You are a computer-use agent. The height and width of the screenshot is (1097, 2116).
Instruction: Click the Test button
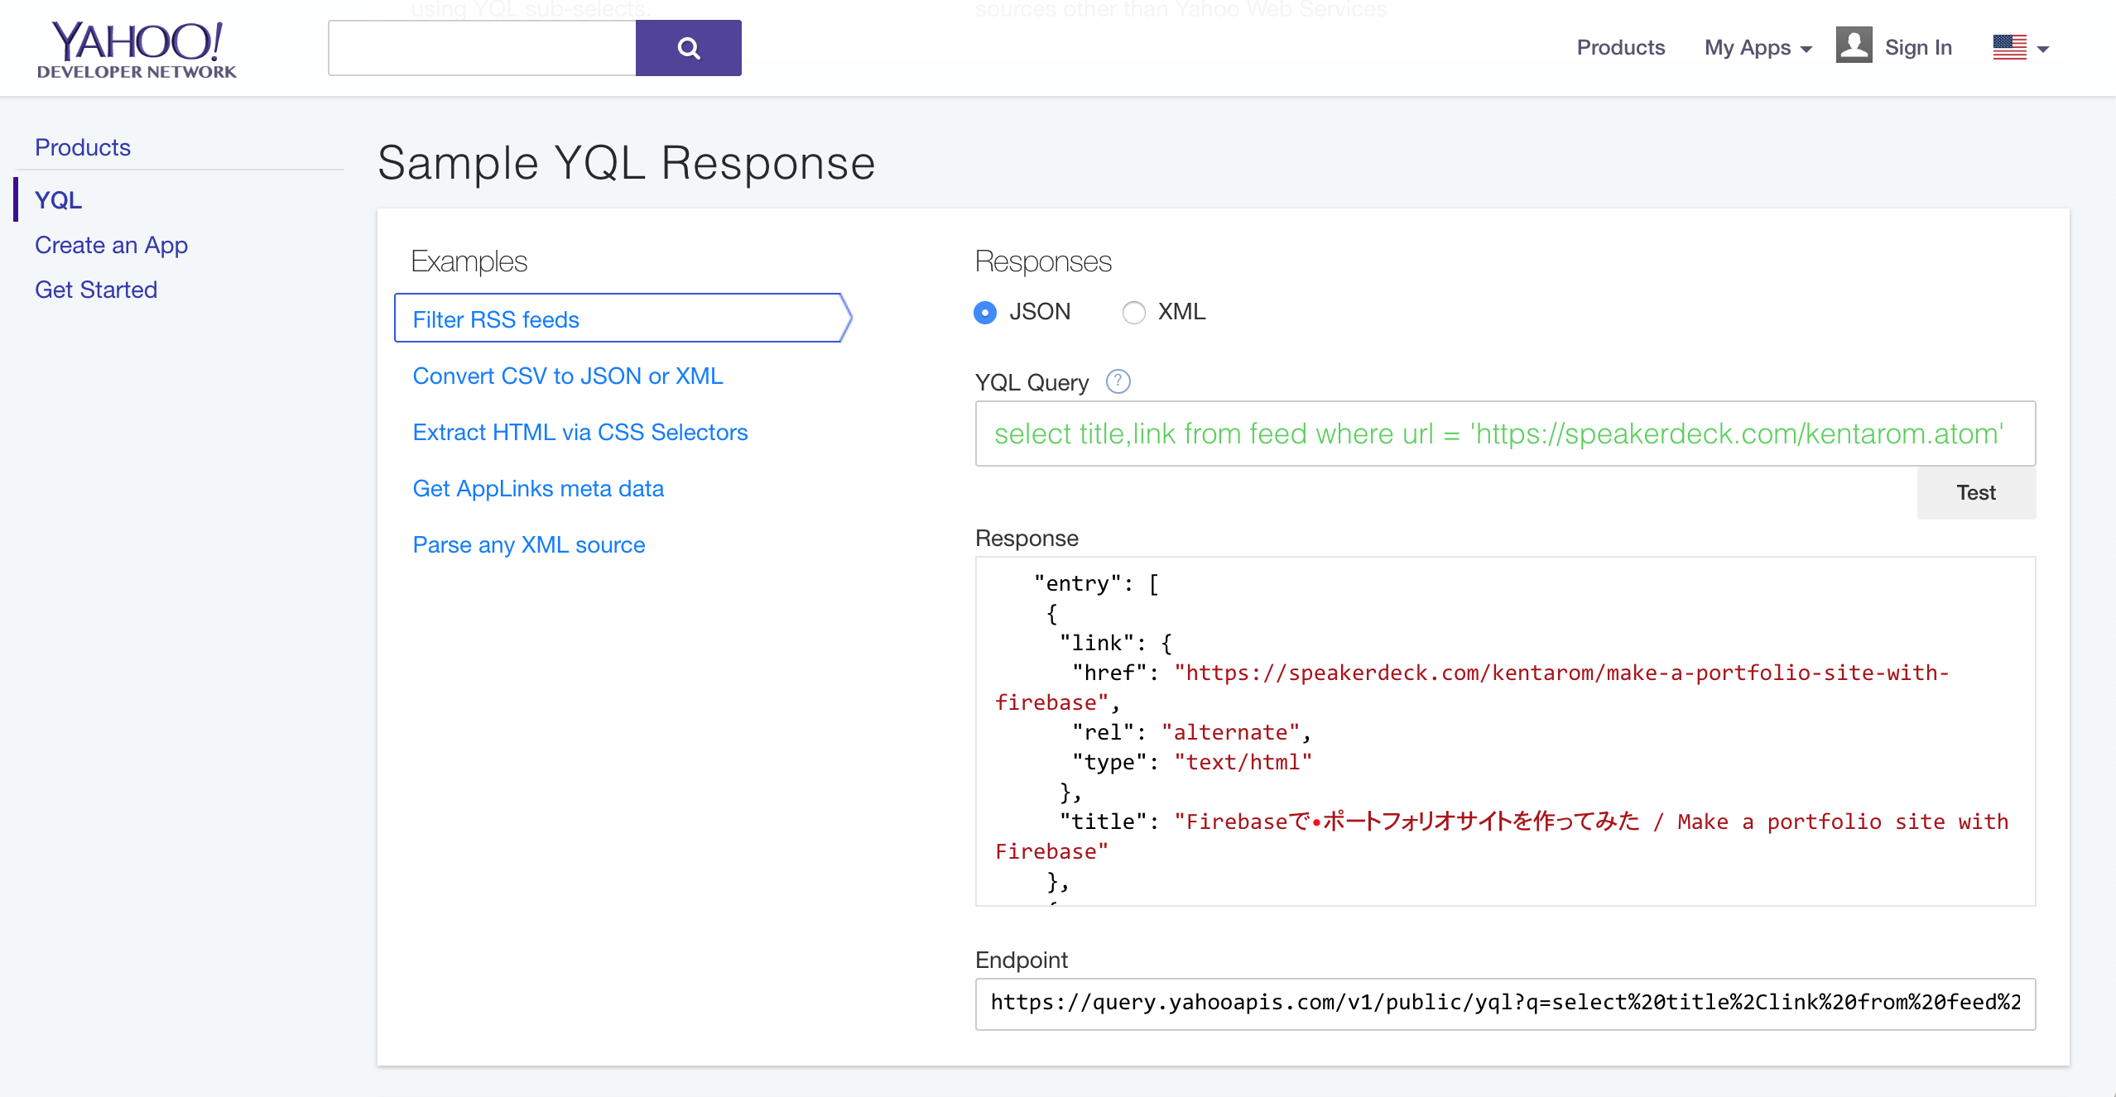pyautogui.click(x=1976, y=493)
